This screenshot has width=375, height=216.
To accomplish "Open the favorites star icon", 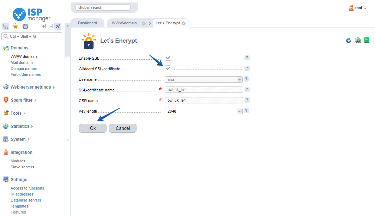I will tap(15, 26).
